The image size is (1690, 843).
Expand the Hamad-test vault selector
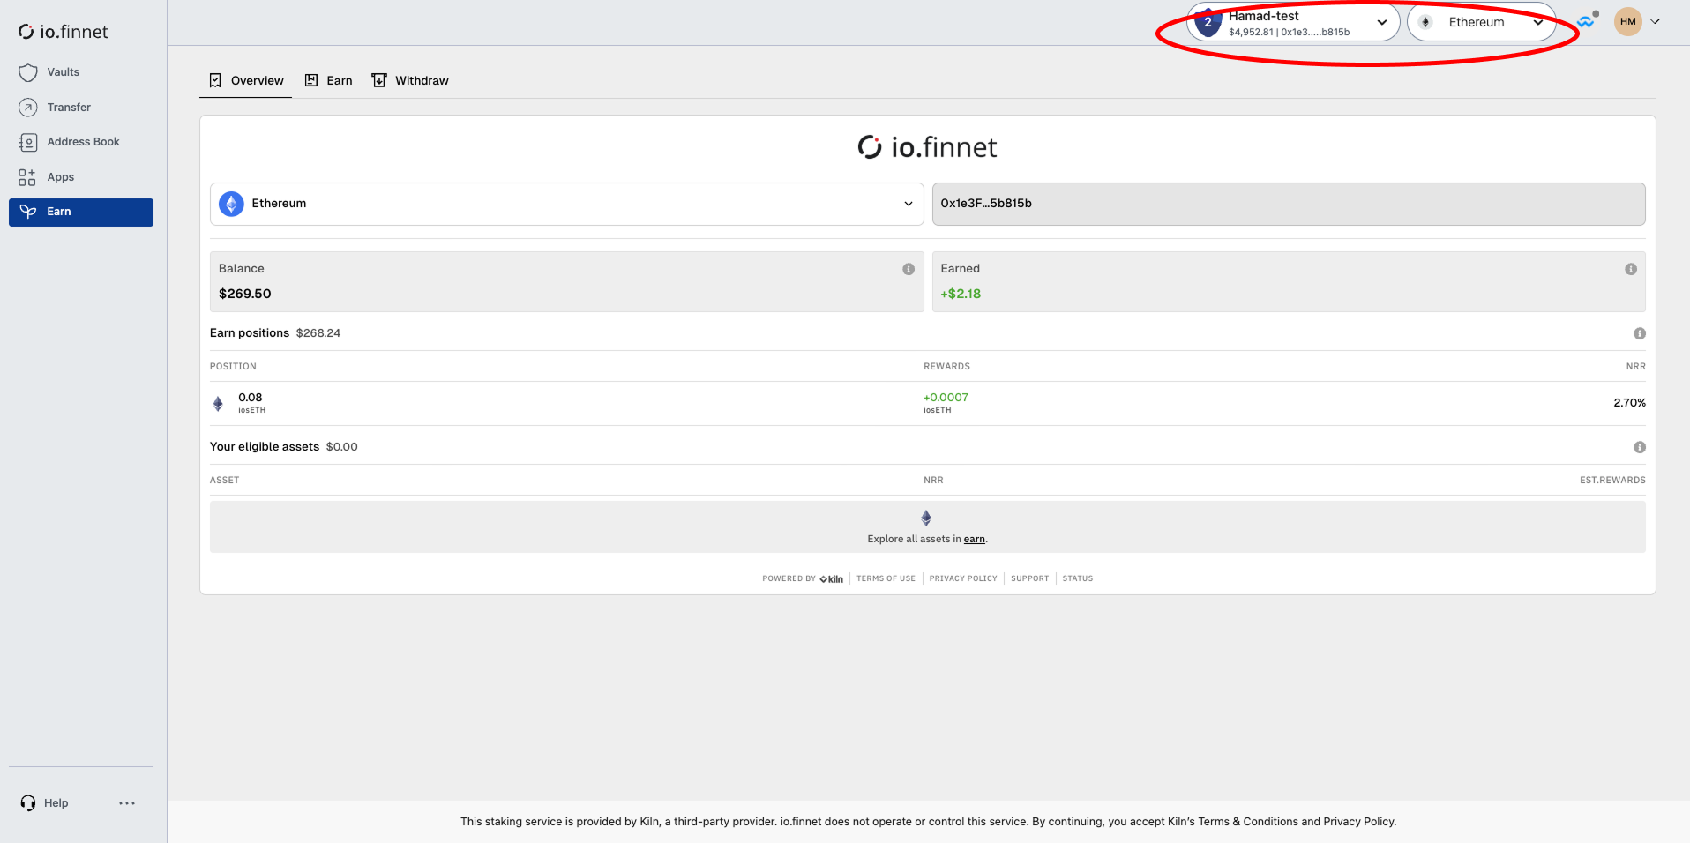[1293, 23]
